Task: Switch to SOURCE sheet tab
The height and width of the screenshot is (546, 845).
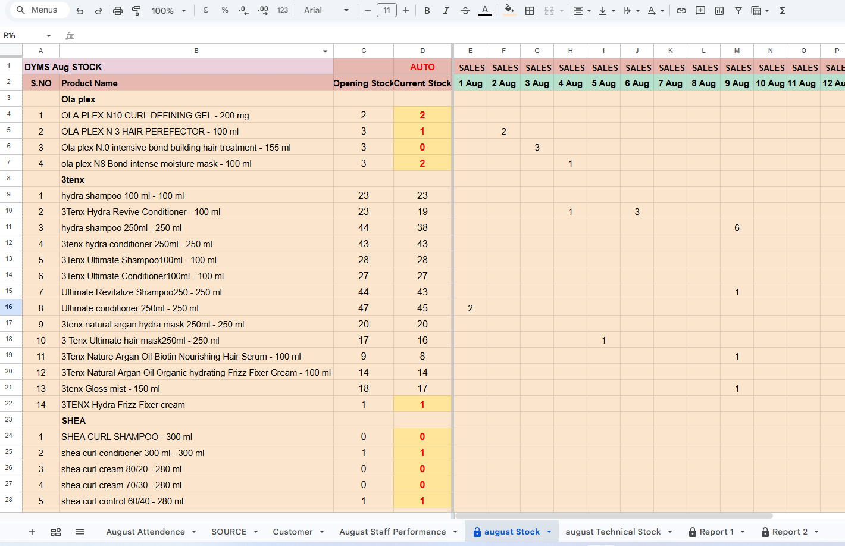Action: (x=229, y=532)
